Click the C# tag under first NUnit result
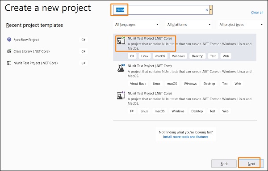Image resolution: width=268 pixels, height=171 pixels. point(132,56)
